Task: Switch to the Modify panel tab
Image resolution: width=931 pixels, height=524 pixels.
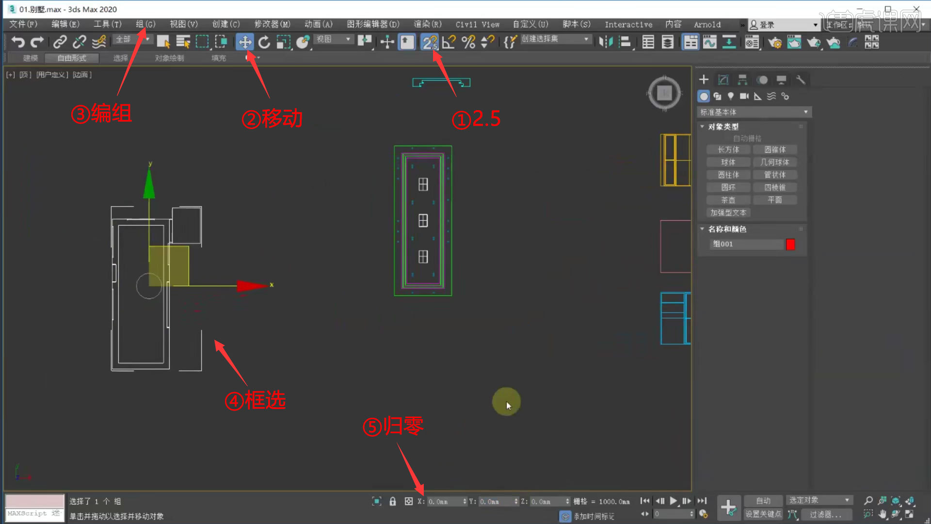Action: [723, 80]
